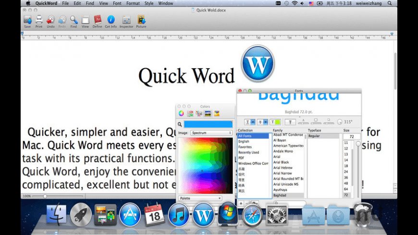Add a collection with the plus button

(241, 203)
